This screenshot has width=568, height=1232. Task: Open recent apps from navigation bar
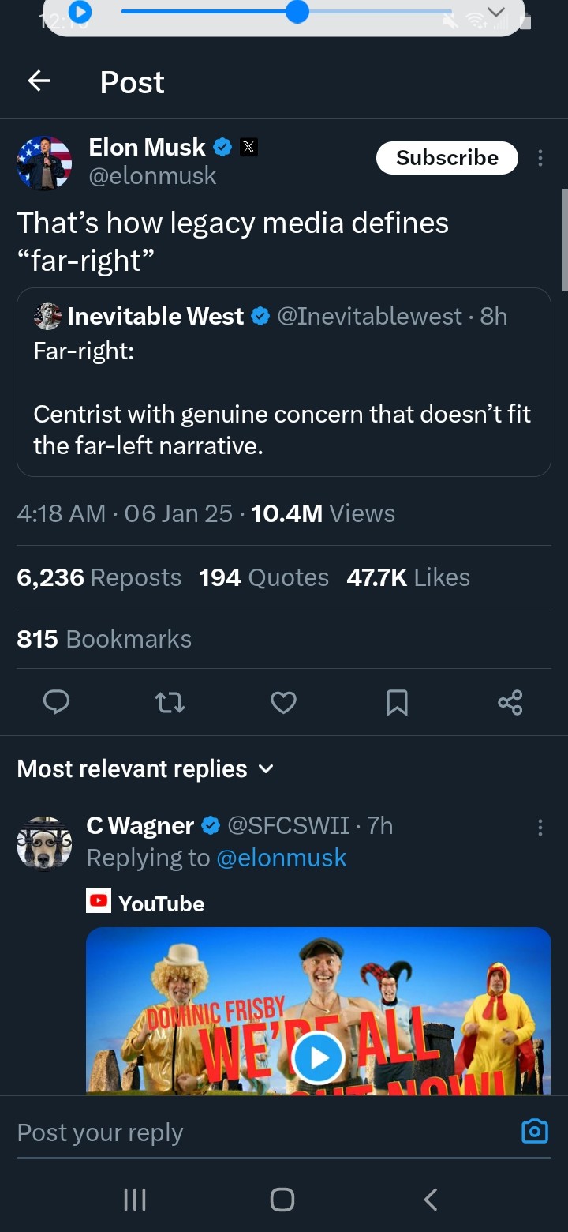[x=135, y=1200]
